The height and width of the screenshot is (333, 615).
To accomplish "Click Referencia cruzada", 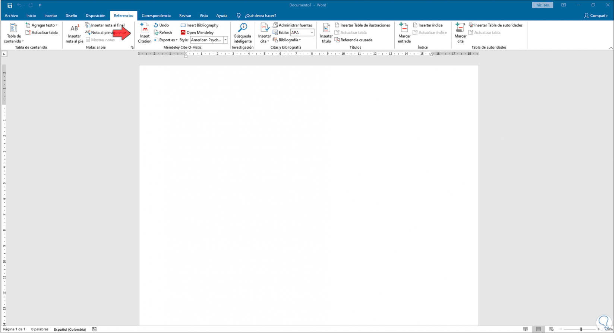I will coord(353,40).
